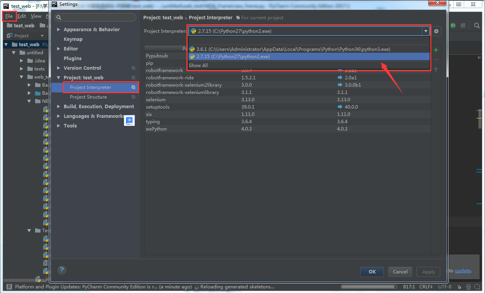The image size is (485, 293).
Task: Collapse the Project: test_web settings category
Action: tap(59, 78)
